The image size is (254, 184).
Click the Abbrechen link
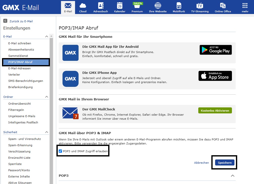click(201, 163)
